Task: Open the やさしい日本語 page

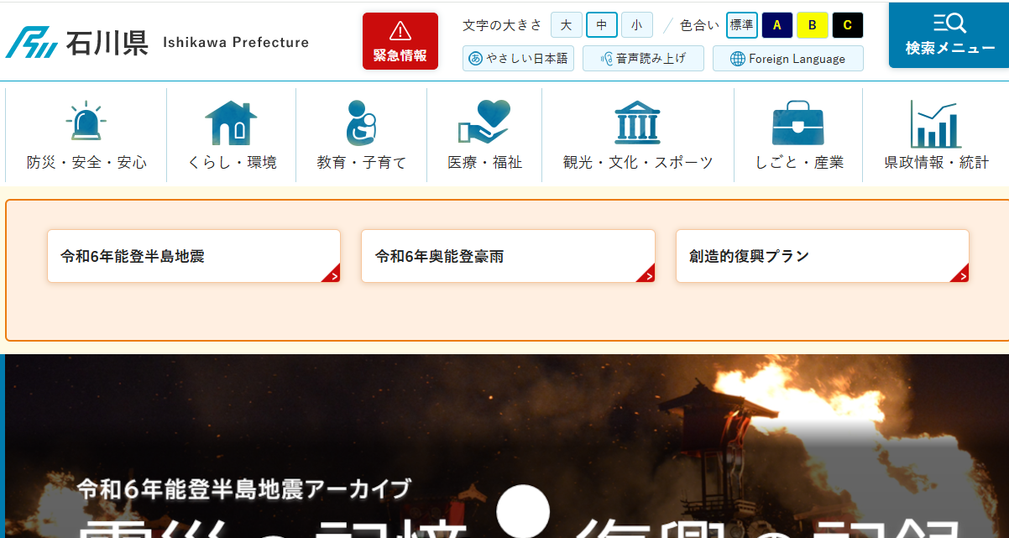Action: 518,59
